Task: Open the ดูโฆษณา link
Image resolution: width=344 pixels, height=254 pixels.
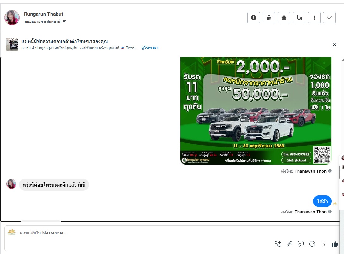Action: 150,48
